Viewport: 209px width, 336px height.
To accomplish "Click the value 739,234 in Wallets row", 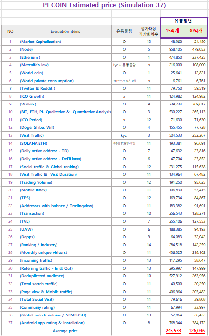I will click(175, 105).
